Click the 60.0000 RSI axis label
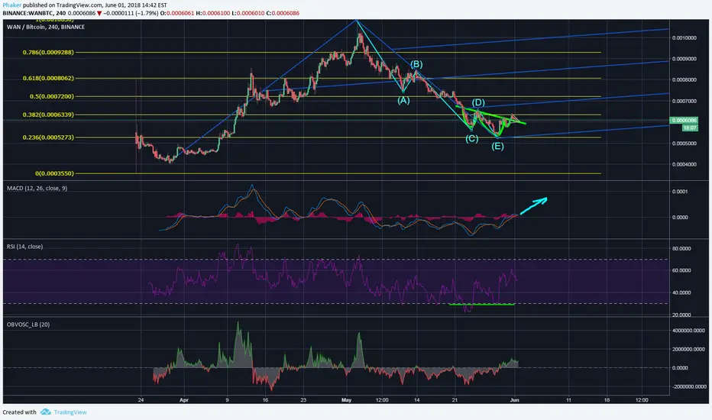The height and width of the screenshot is (420, 712). pos(681,270)
